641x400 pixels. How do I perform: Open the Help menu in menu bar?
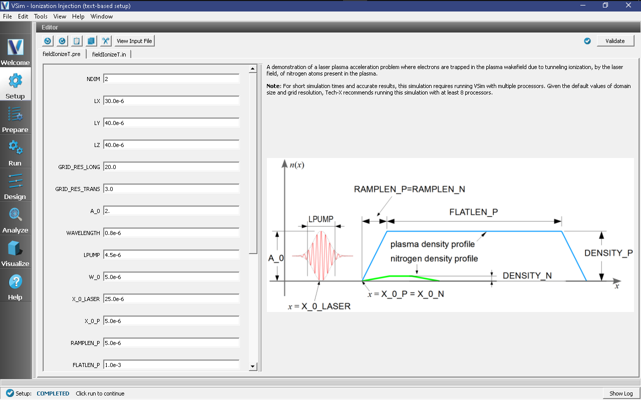tap(78, 16)
